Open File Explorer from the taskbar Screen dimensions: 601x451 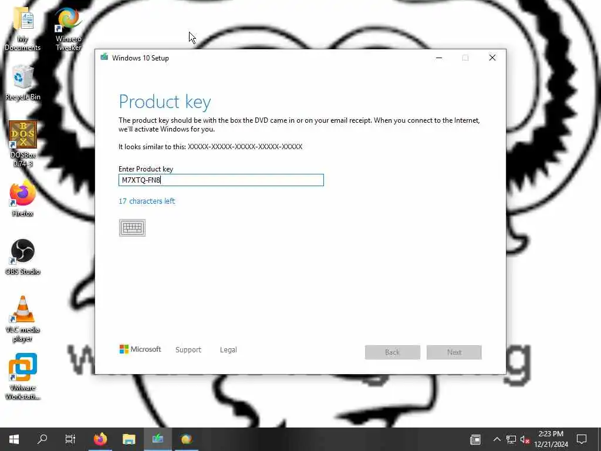[129, 439]
